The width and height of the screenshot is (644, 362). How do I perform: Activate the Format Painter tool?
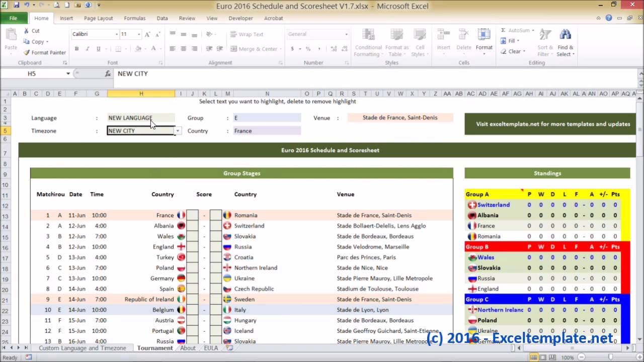(44, 52)
